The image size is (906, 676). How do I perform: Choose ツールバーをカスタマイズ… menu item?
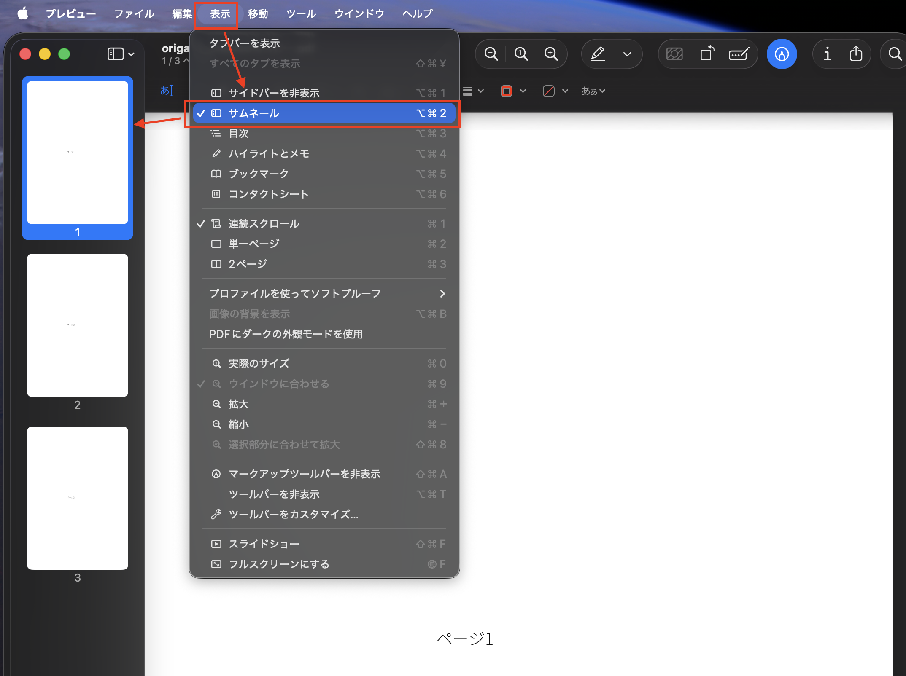tap(324, 514)
